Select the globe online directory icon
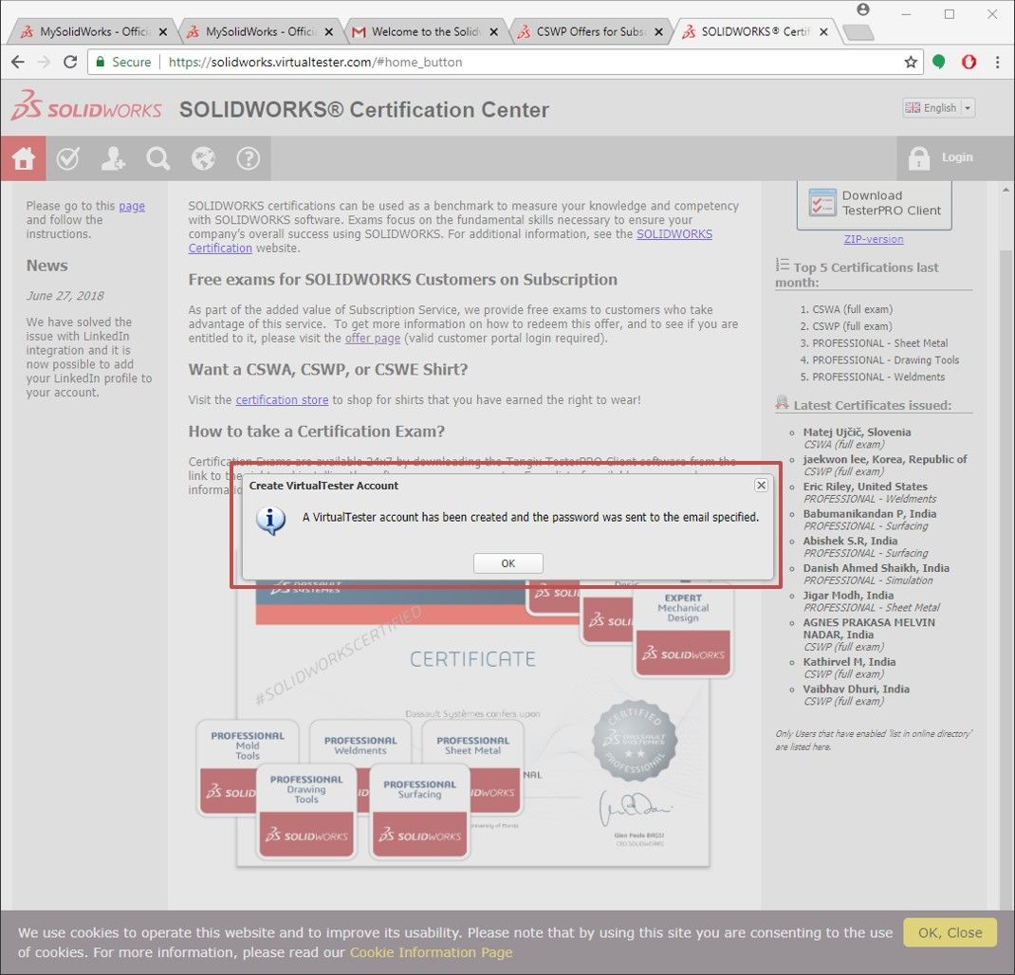The width and height of the screenshot is (1015, 975). click(x=203, y=157)
